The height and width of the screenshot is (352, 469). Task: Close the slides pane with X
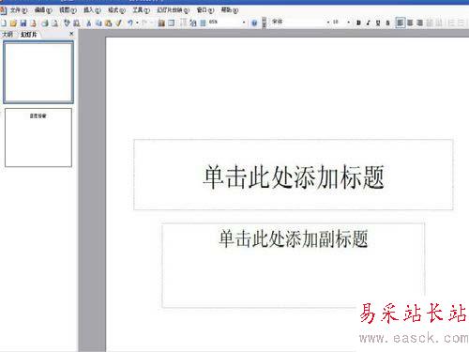point(71,34)
